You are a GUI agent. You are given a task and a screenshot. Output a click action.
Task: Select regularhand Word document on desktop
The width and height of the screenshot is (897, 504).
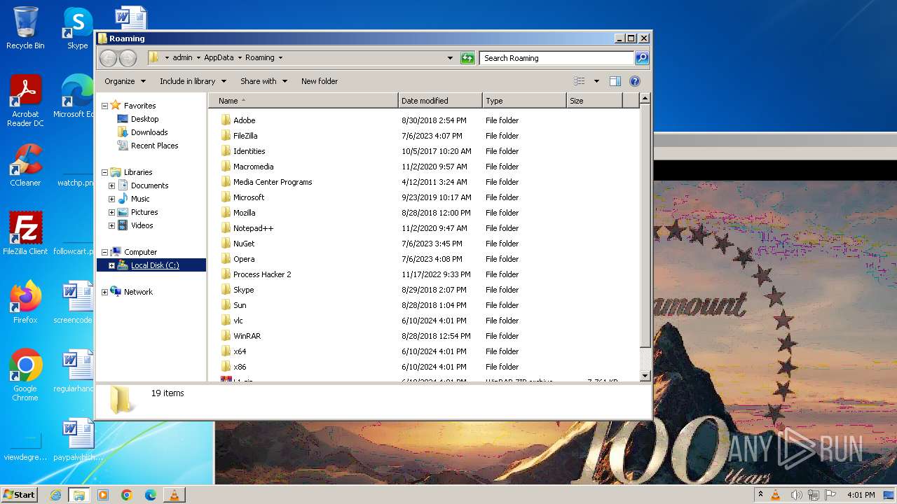pyautogui.click(x=74, y=370)
